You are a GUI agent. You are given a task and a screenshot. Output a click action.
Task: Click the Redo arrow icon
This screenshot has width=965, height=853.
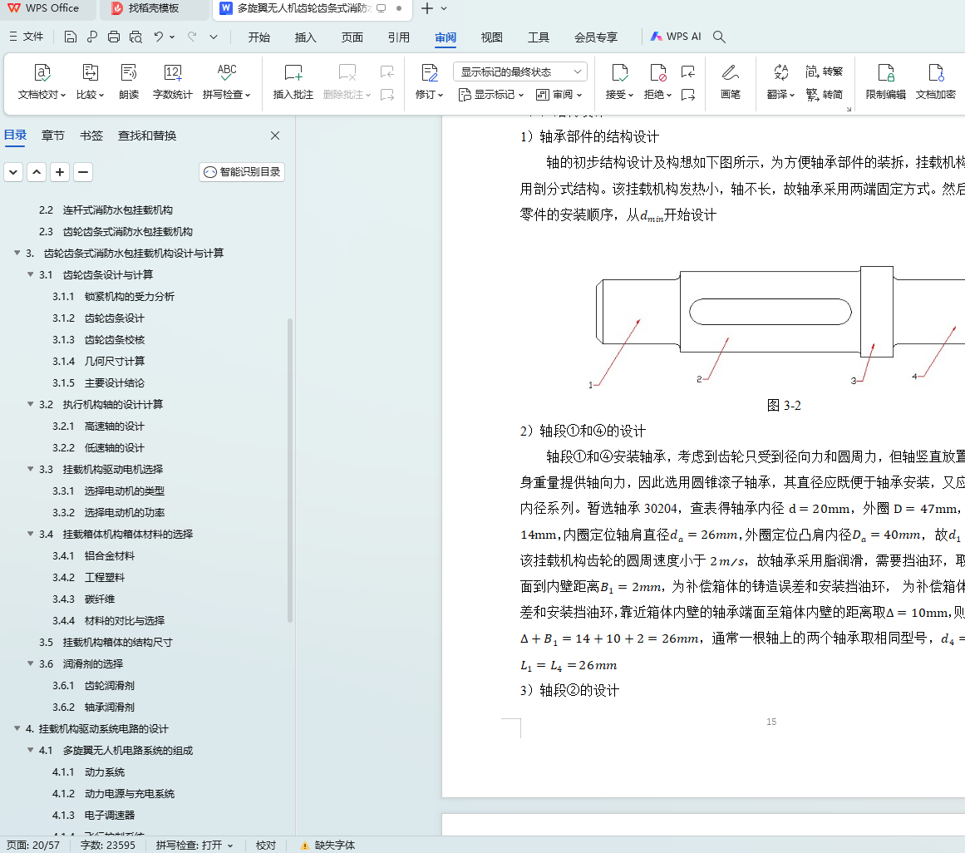click(x=192, y=37)
